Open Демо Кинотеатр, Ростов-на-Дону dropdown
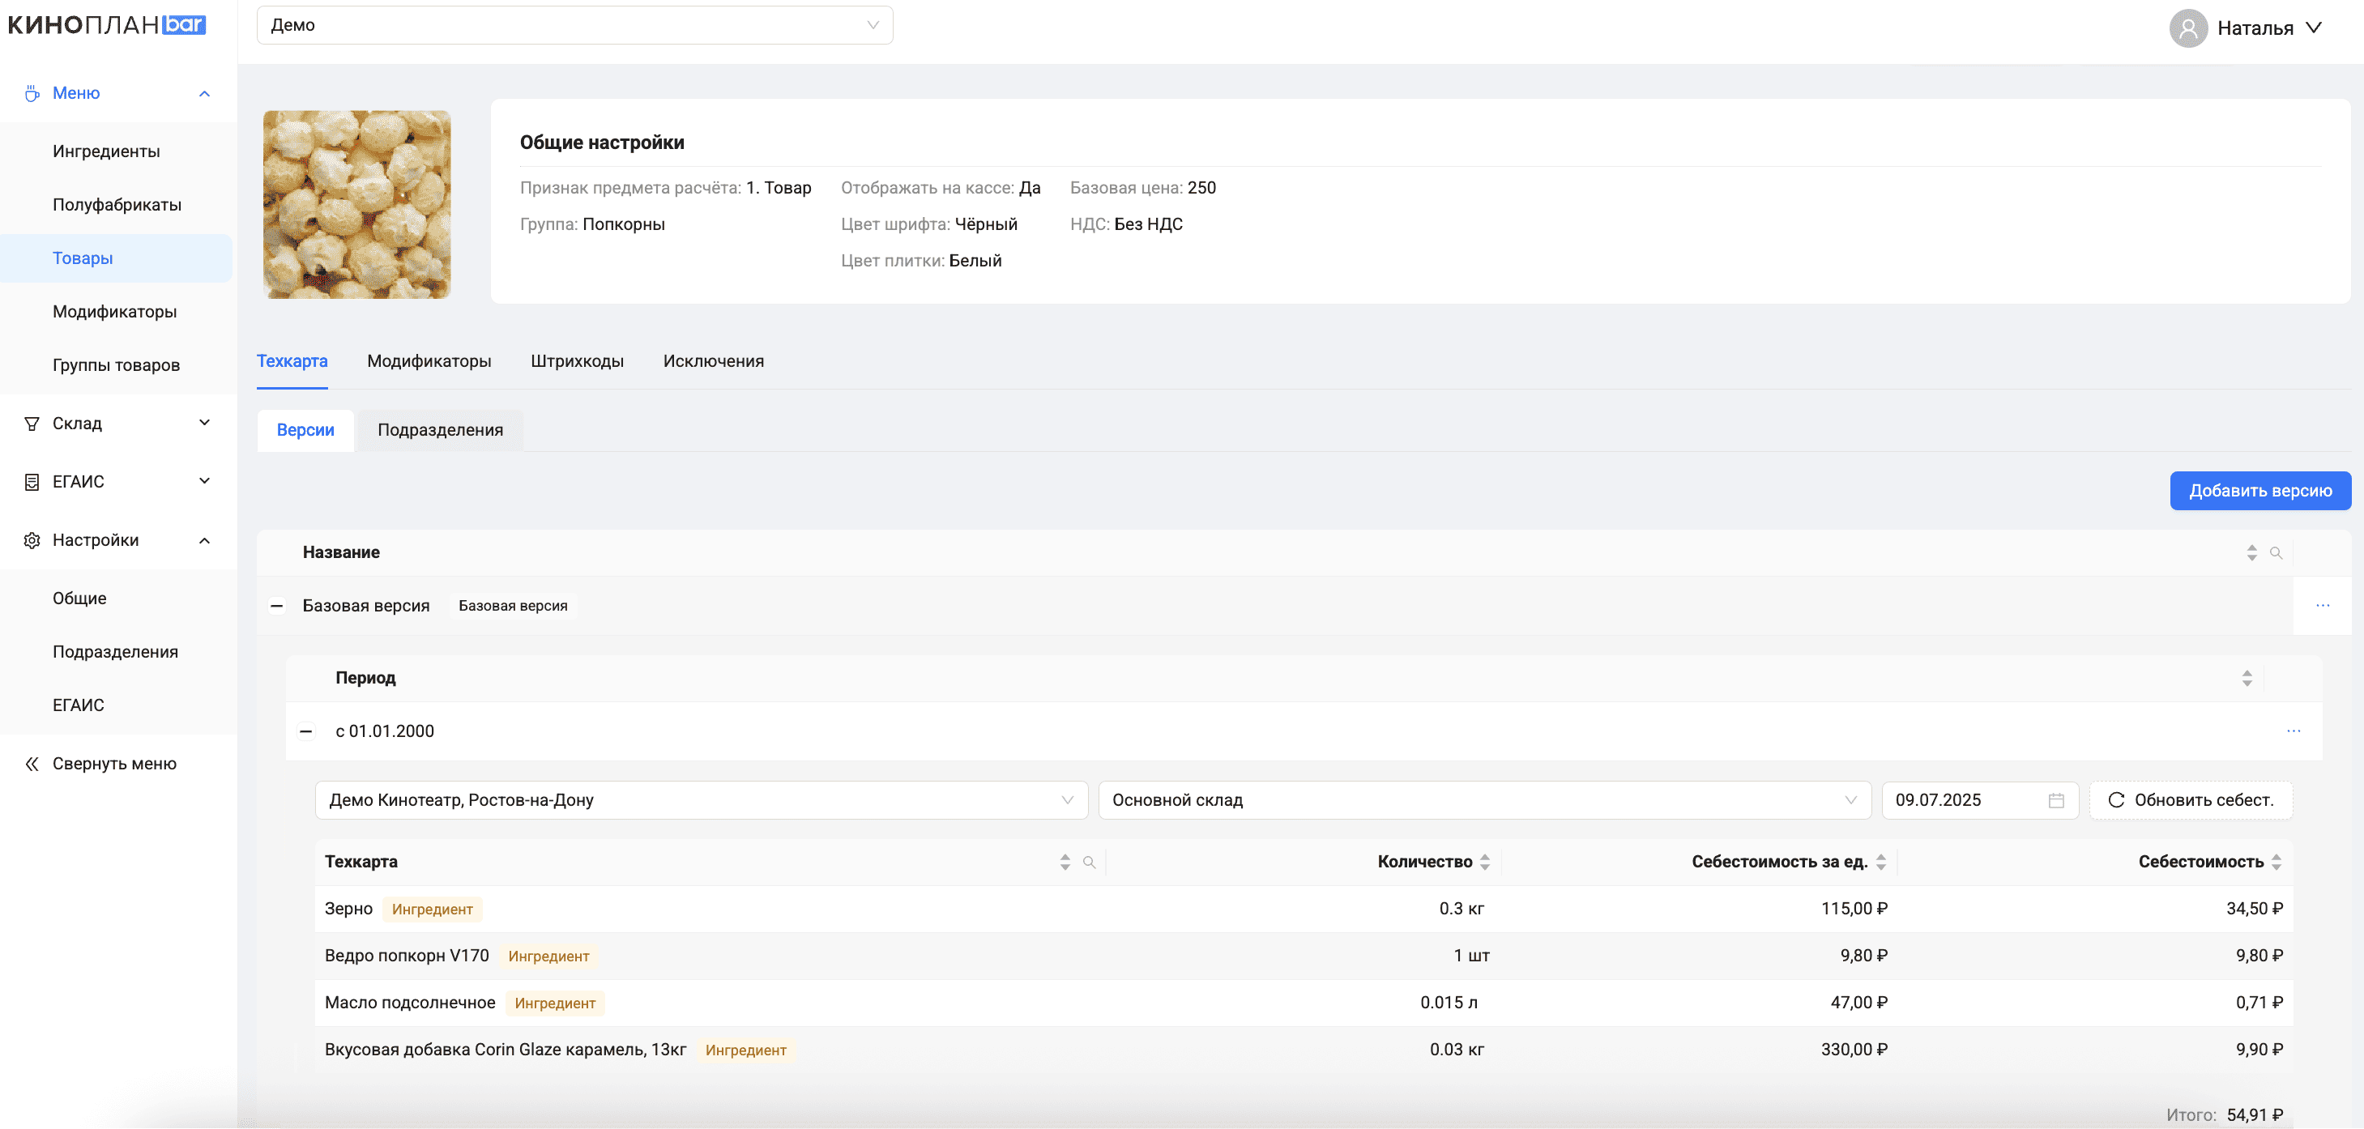This screenshot has width=2364, height=1129. [700, 801]
